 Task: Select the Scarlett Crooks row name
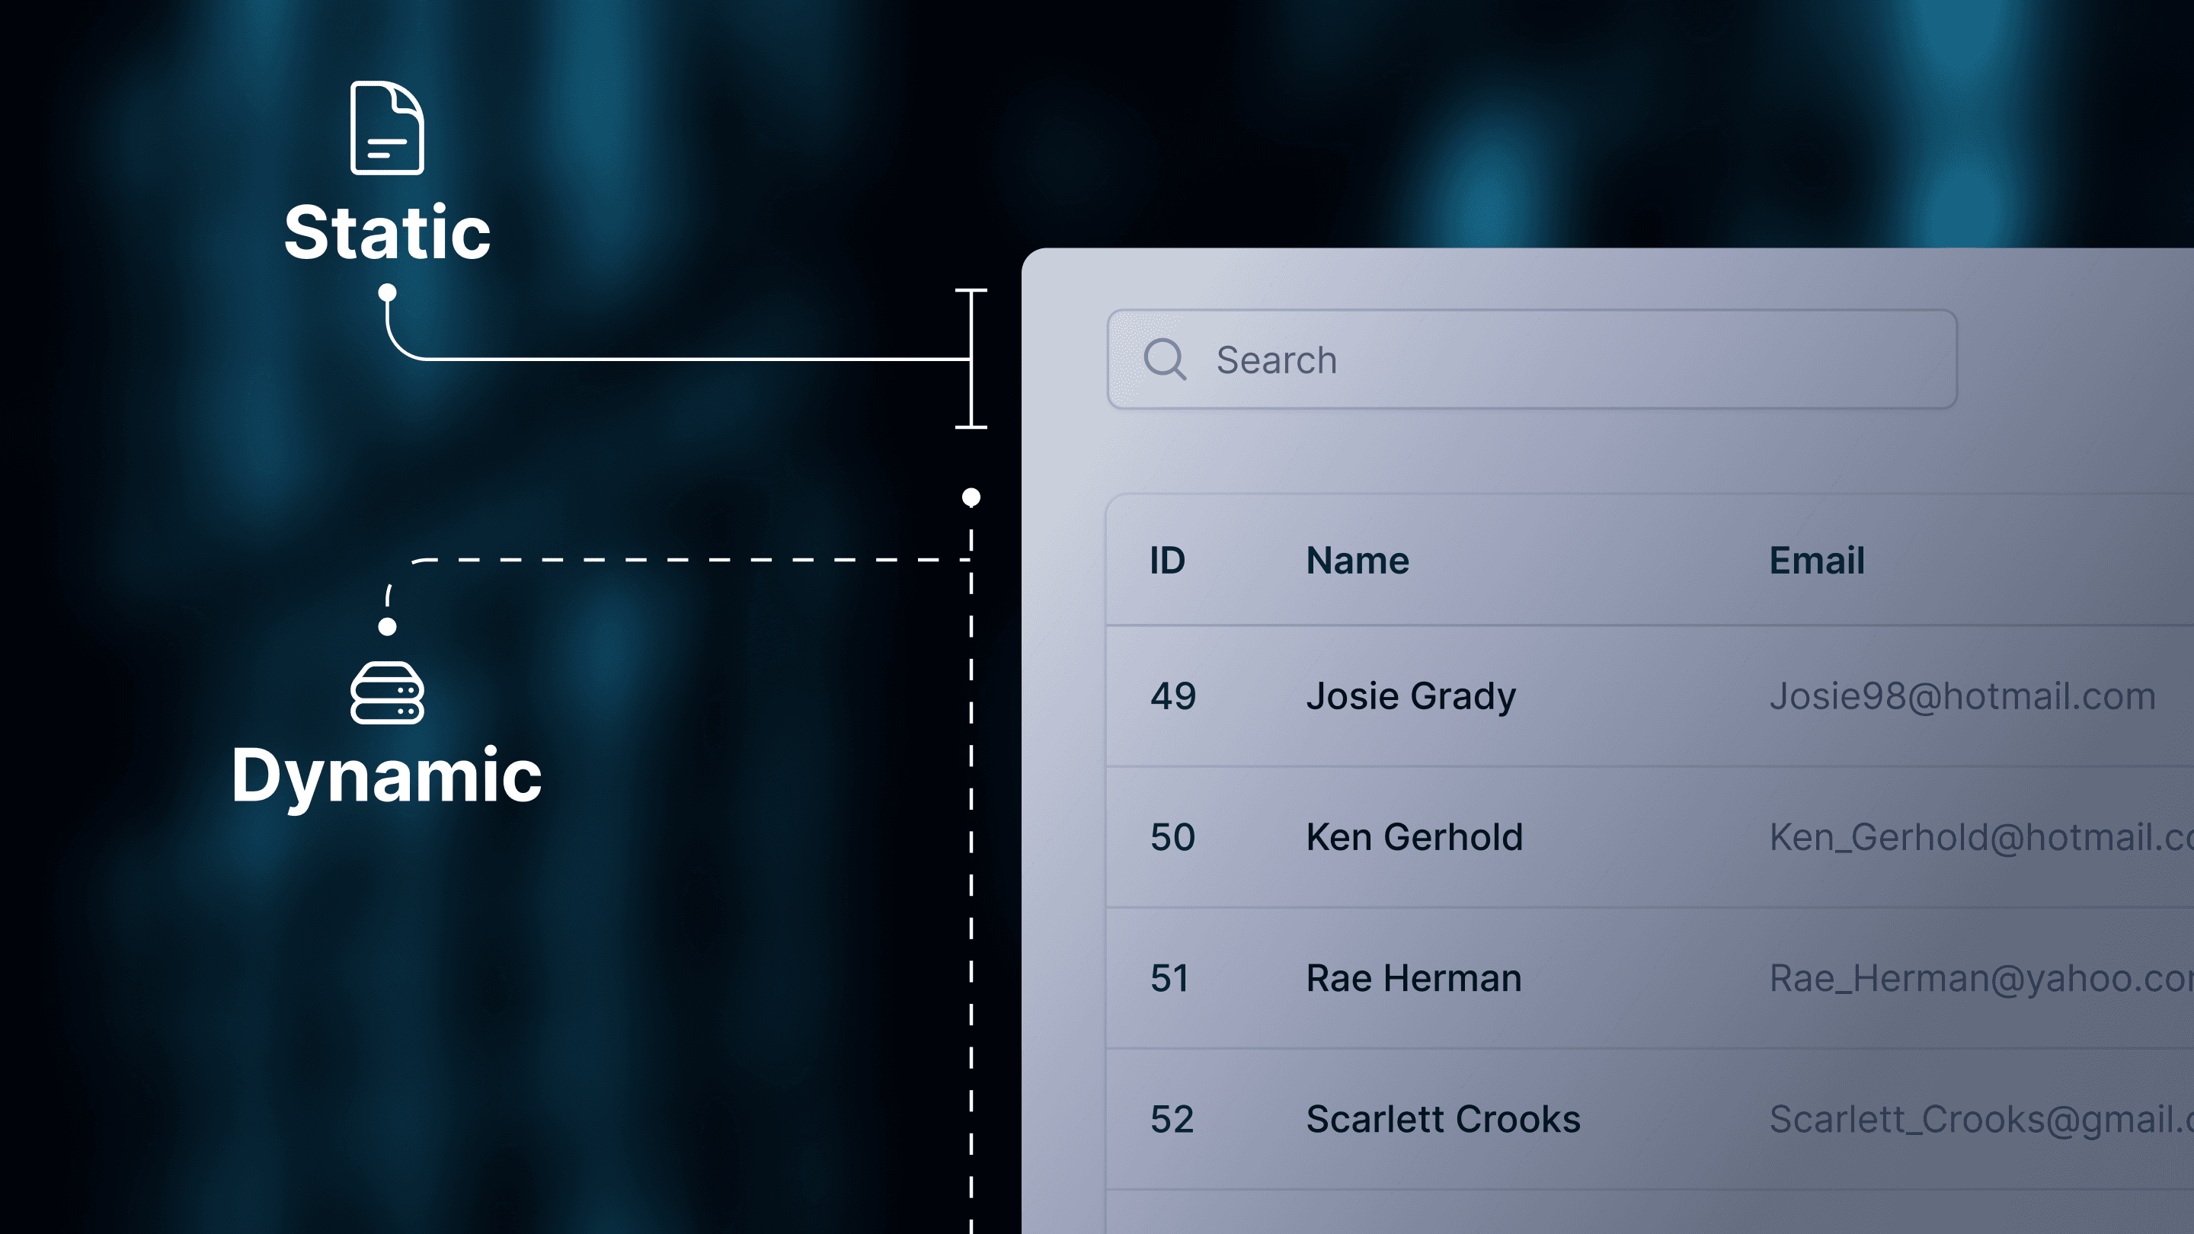tap(1444, 1119)
